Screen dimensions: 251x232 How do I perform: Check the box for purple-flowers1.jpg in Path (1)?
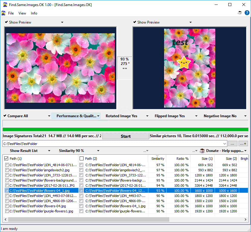pos(7,211)
